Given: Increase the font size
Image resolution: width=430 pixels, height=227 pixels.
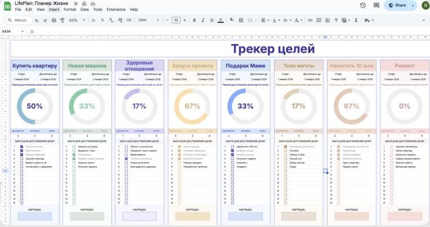Looking at the screenshot, I should [x=185, y=20].
